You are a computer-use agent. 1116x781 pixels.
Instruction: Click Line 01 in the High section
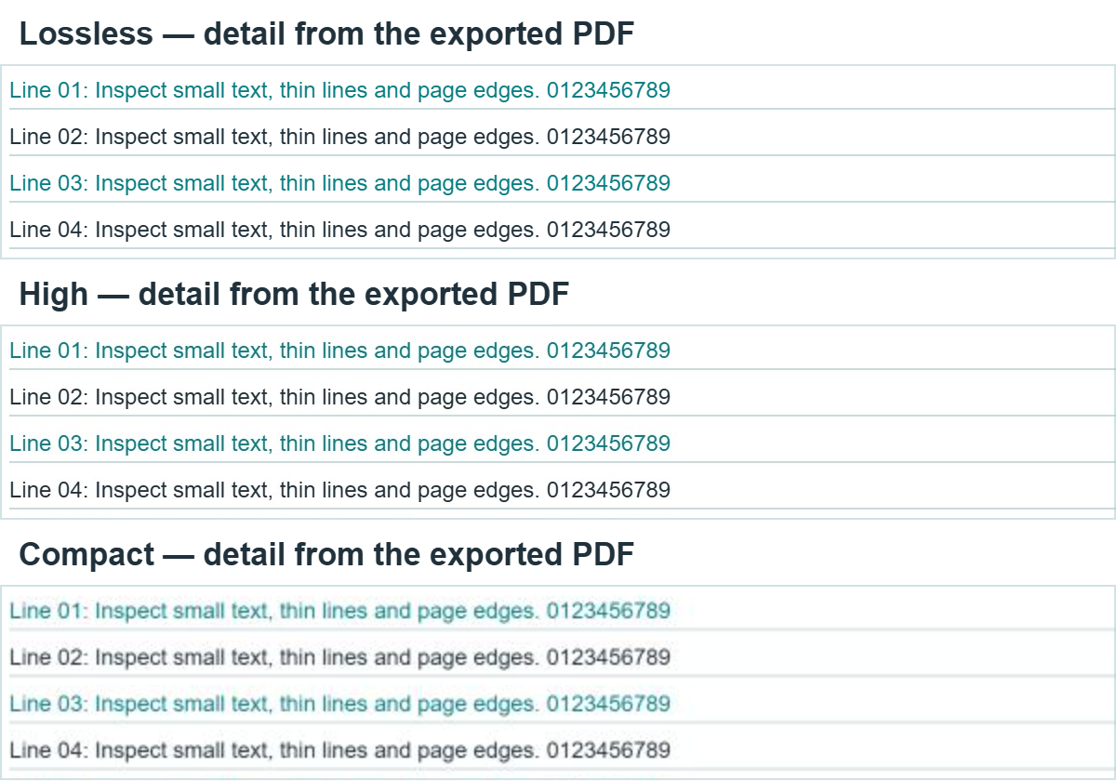(339, 351)
